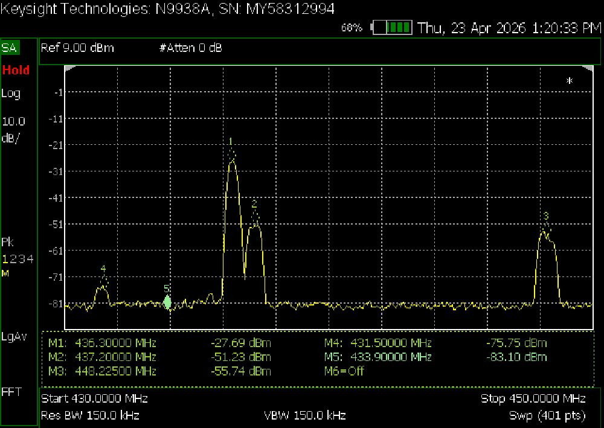
Task: Click the Swp (401 pts) setting
Action: click(547, 416)
